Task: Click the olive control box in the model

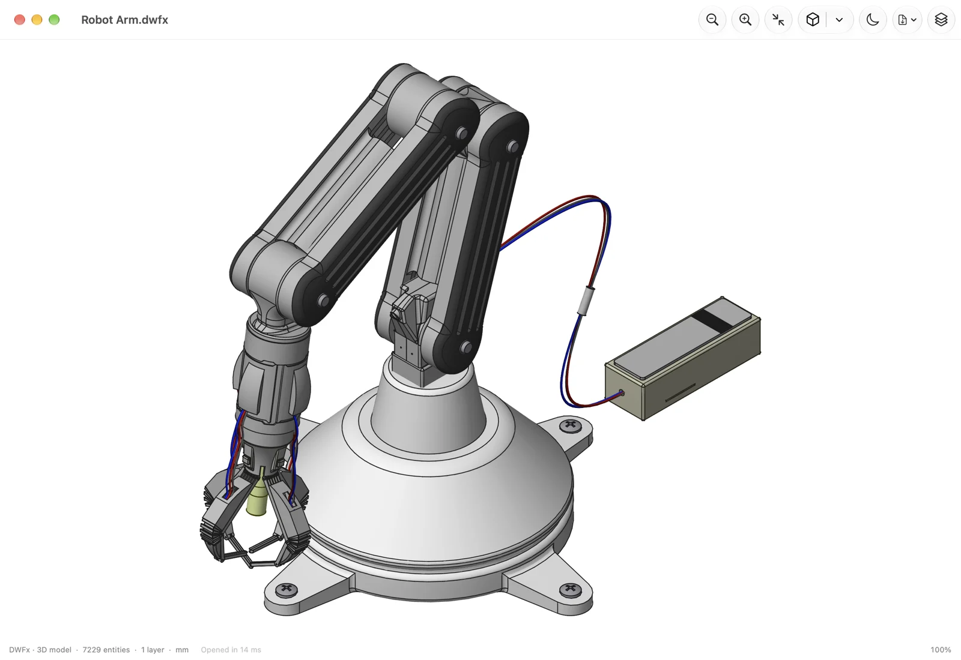Action: pos(684,358)
